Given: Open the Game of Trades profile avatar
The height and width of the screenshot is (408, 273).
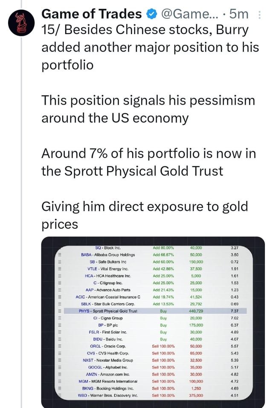Looking at the screenshot, I should (21, 23).
